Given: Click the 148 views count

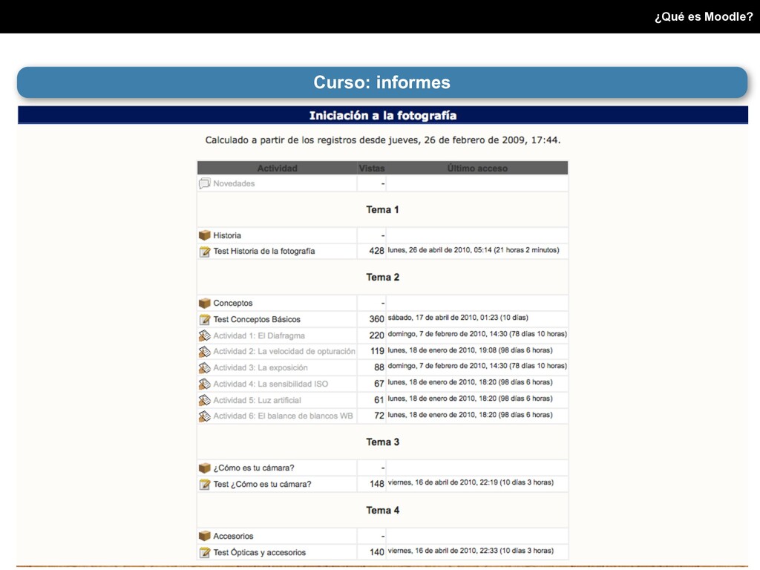Looking at the screenshot, I should tap(376, 484).
